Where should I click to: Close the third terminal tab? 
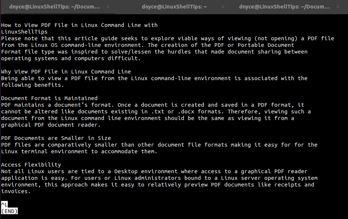(337, 6)
